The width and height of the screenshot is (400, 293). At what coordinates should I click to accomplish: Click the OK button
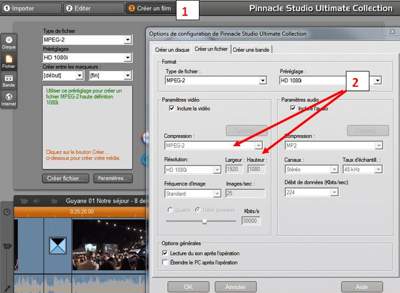coord(189,287)
